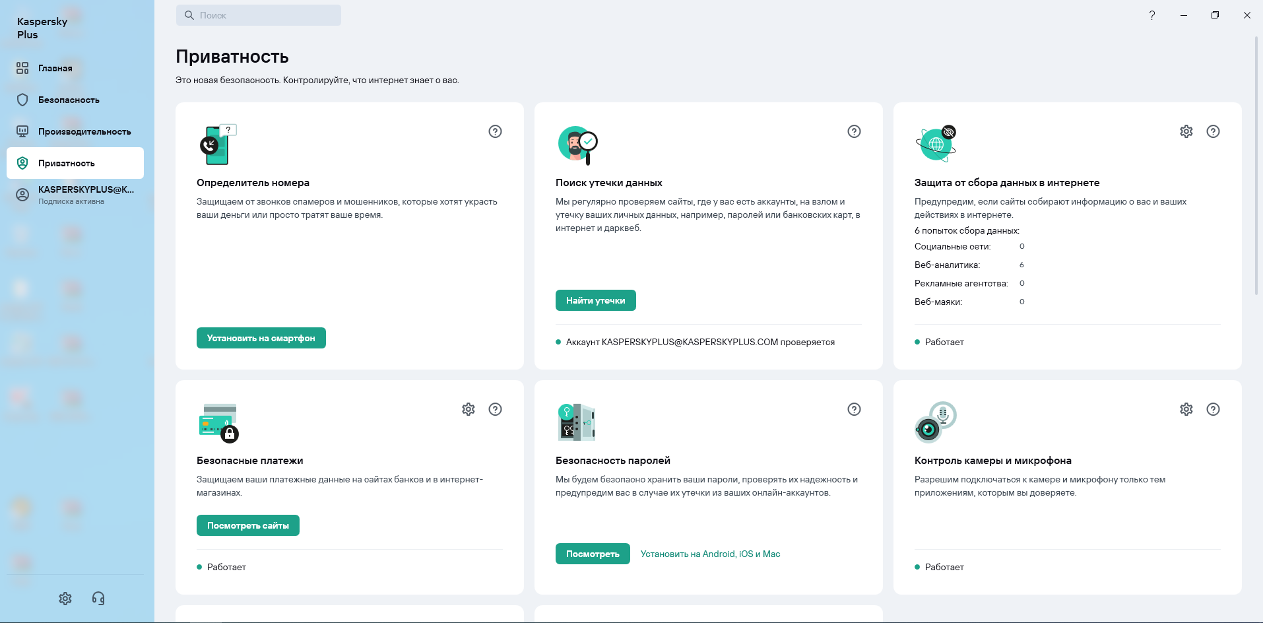
Task: Open settings gear for Контроль камеры и микрофона
Action: (x=1186, y=409)
